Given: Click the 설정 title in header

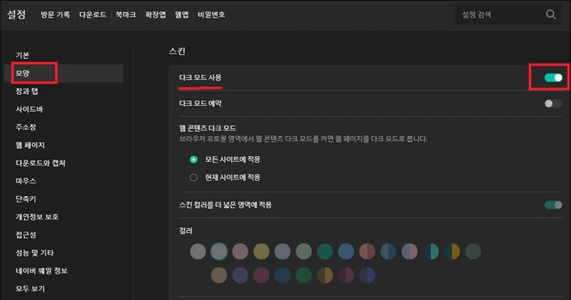Looking at the screenshot, I should click(x=16, y=14).
